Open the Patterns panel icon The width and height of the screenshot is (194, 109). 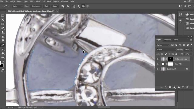tap(187, 28)
